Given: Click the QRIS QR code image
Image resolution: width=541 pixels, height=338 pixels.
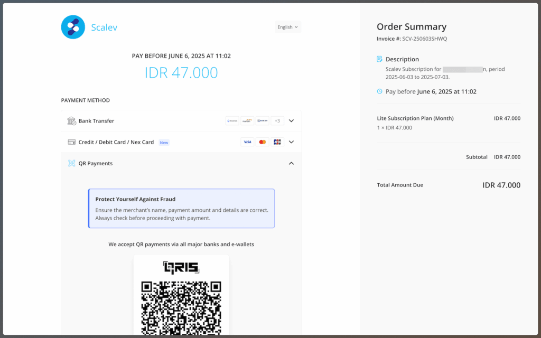Looking at the screenshot, I should tap(181, 306).
